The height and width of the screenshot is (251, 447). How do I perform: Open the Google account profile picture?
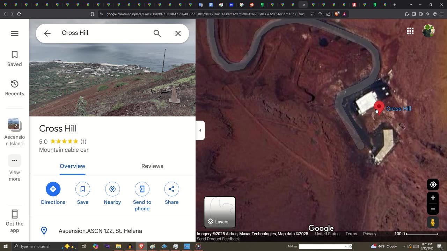tap(428, 31)
